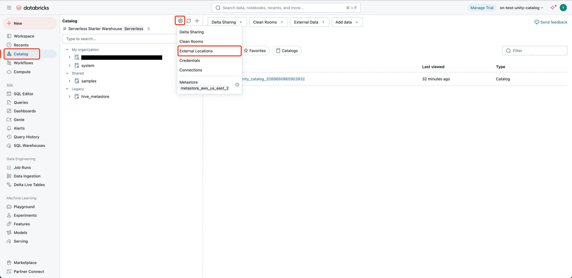Image resolution: width=572 pixels, height=278 pixels.
Task: Open SQL Warehouses
Action: (29, 146)
